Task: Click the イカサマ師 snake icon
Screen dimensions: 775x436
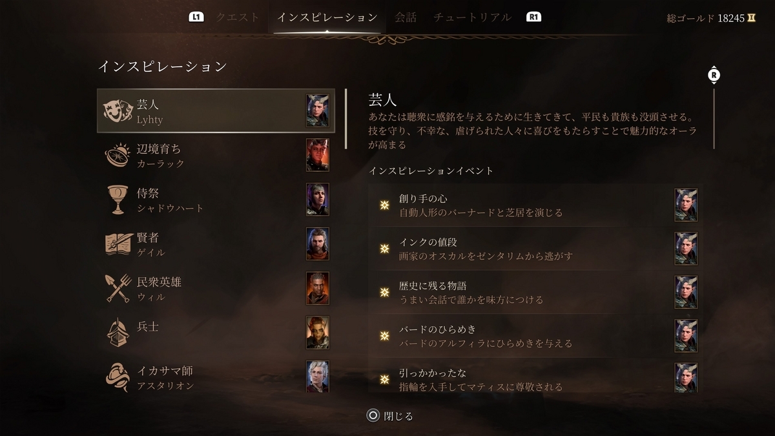Action: (118, 377)
